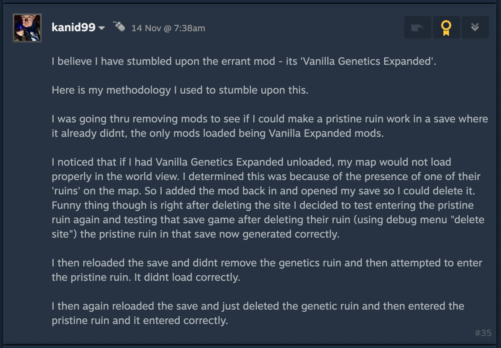
Task: Click the 'Here is my methodology' sentence
Action: (x=180, y=90)
